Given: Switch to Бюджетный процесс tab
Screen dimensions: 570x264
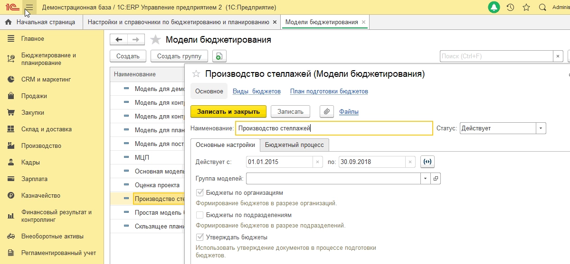Looking at the screenshot, I should coord(294,145).
